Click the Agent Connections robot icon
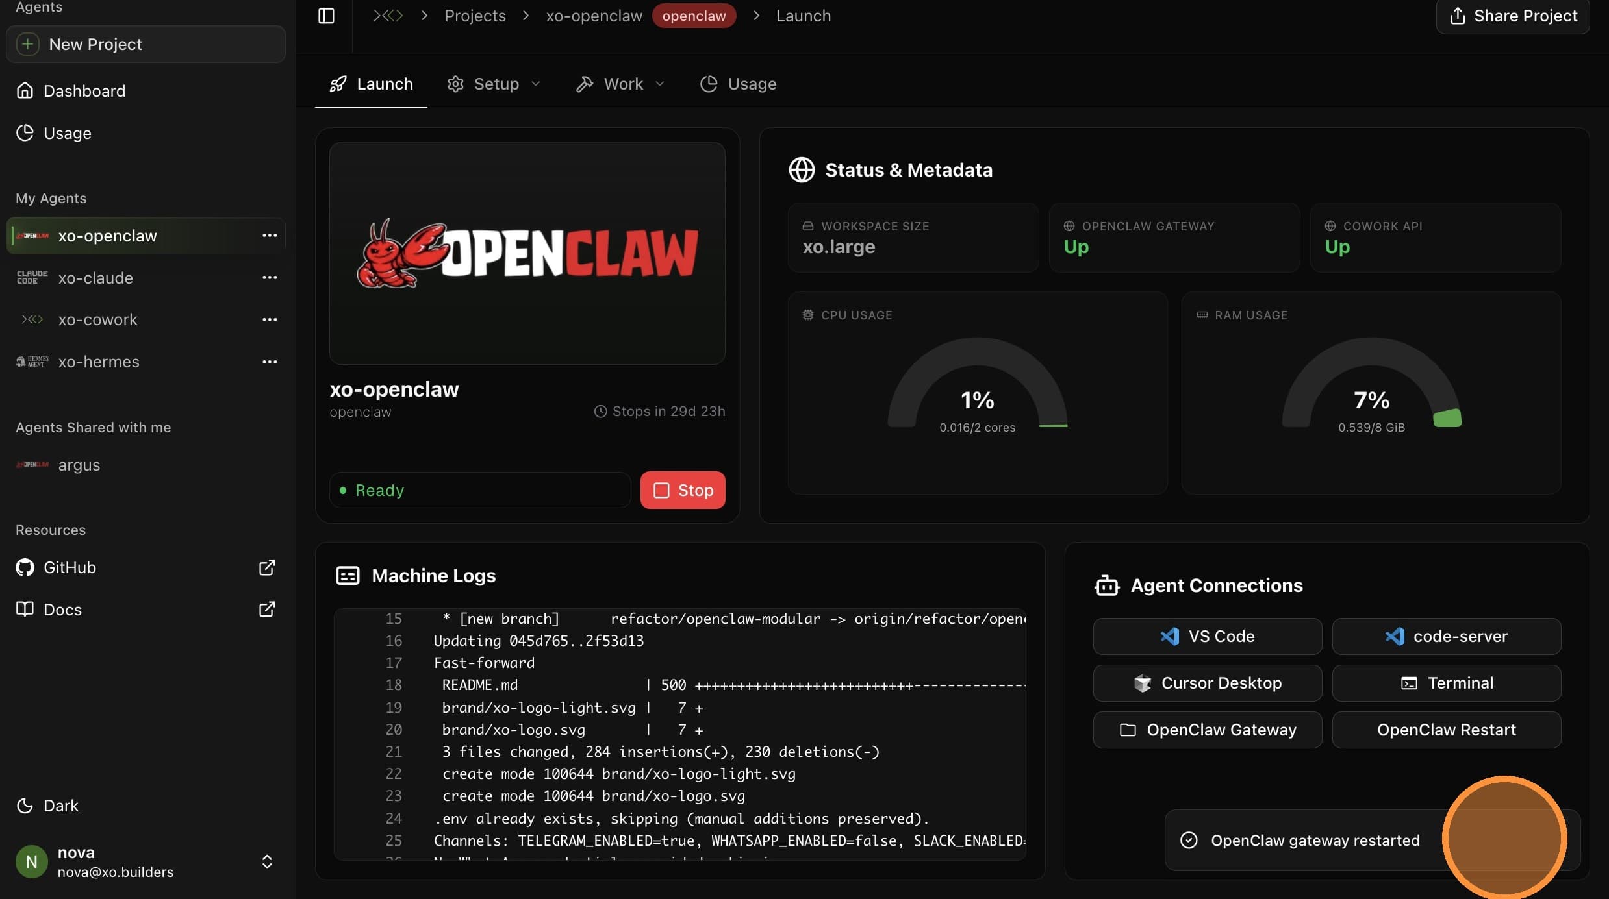Screen dimensions: 1609x899 pyautogui.click(x=1107, y=585)
